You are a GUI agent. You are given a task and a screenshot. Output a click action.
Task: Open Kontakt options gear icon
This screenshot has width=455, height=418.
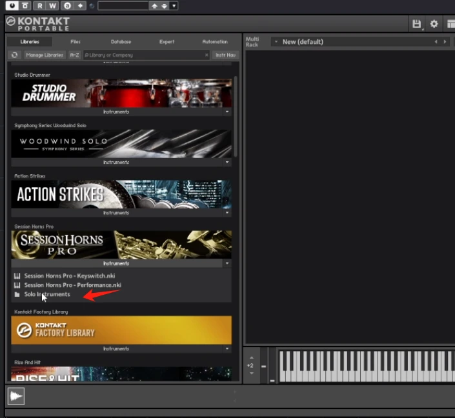(434, 24)
